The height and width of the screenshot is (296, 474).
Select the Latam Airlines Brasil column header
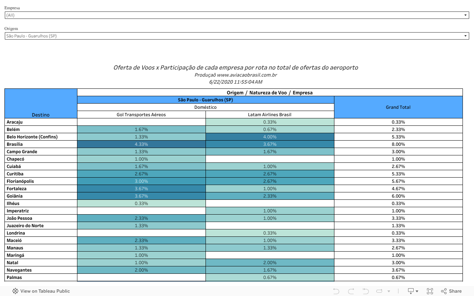click(270, 115)
